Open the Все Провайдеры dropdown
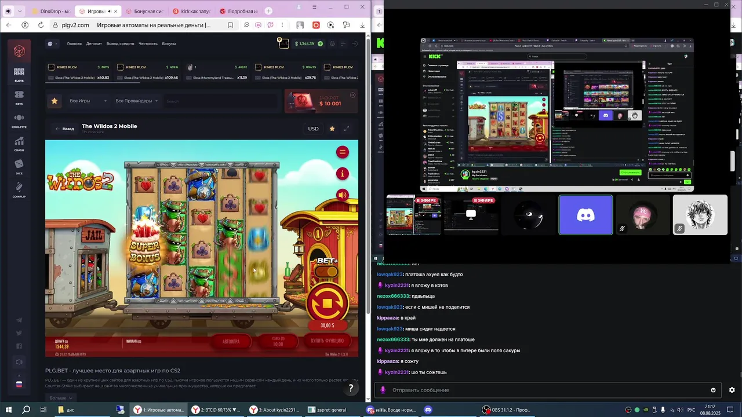 (x=137, y=101)
